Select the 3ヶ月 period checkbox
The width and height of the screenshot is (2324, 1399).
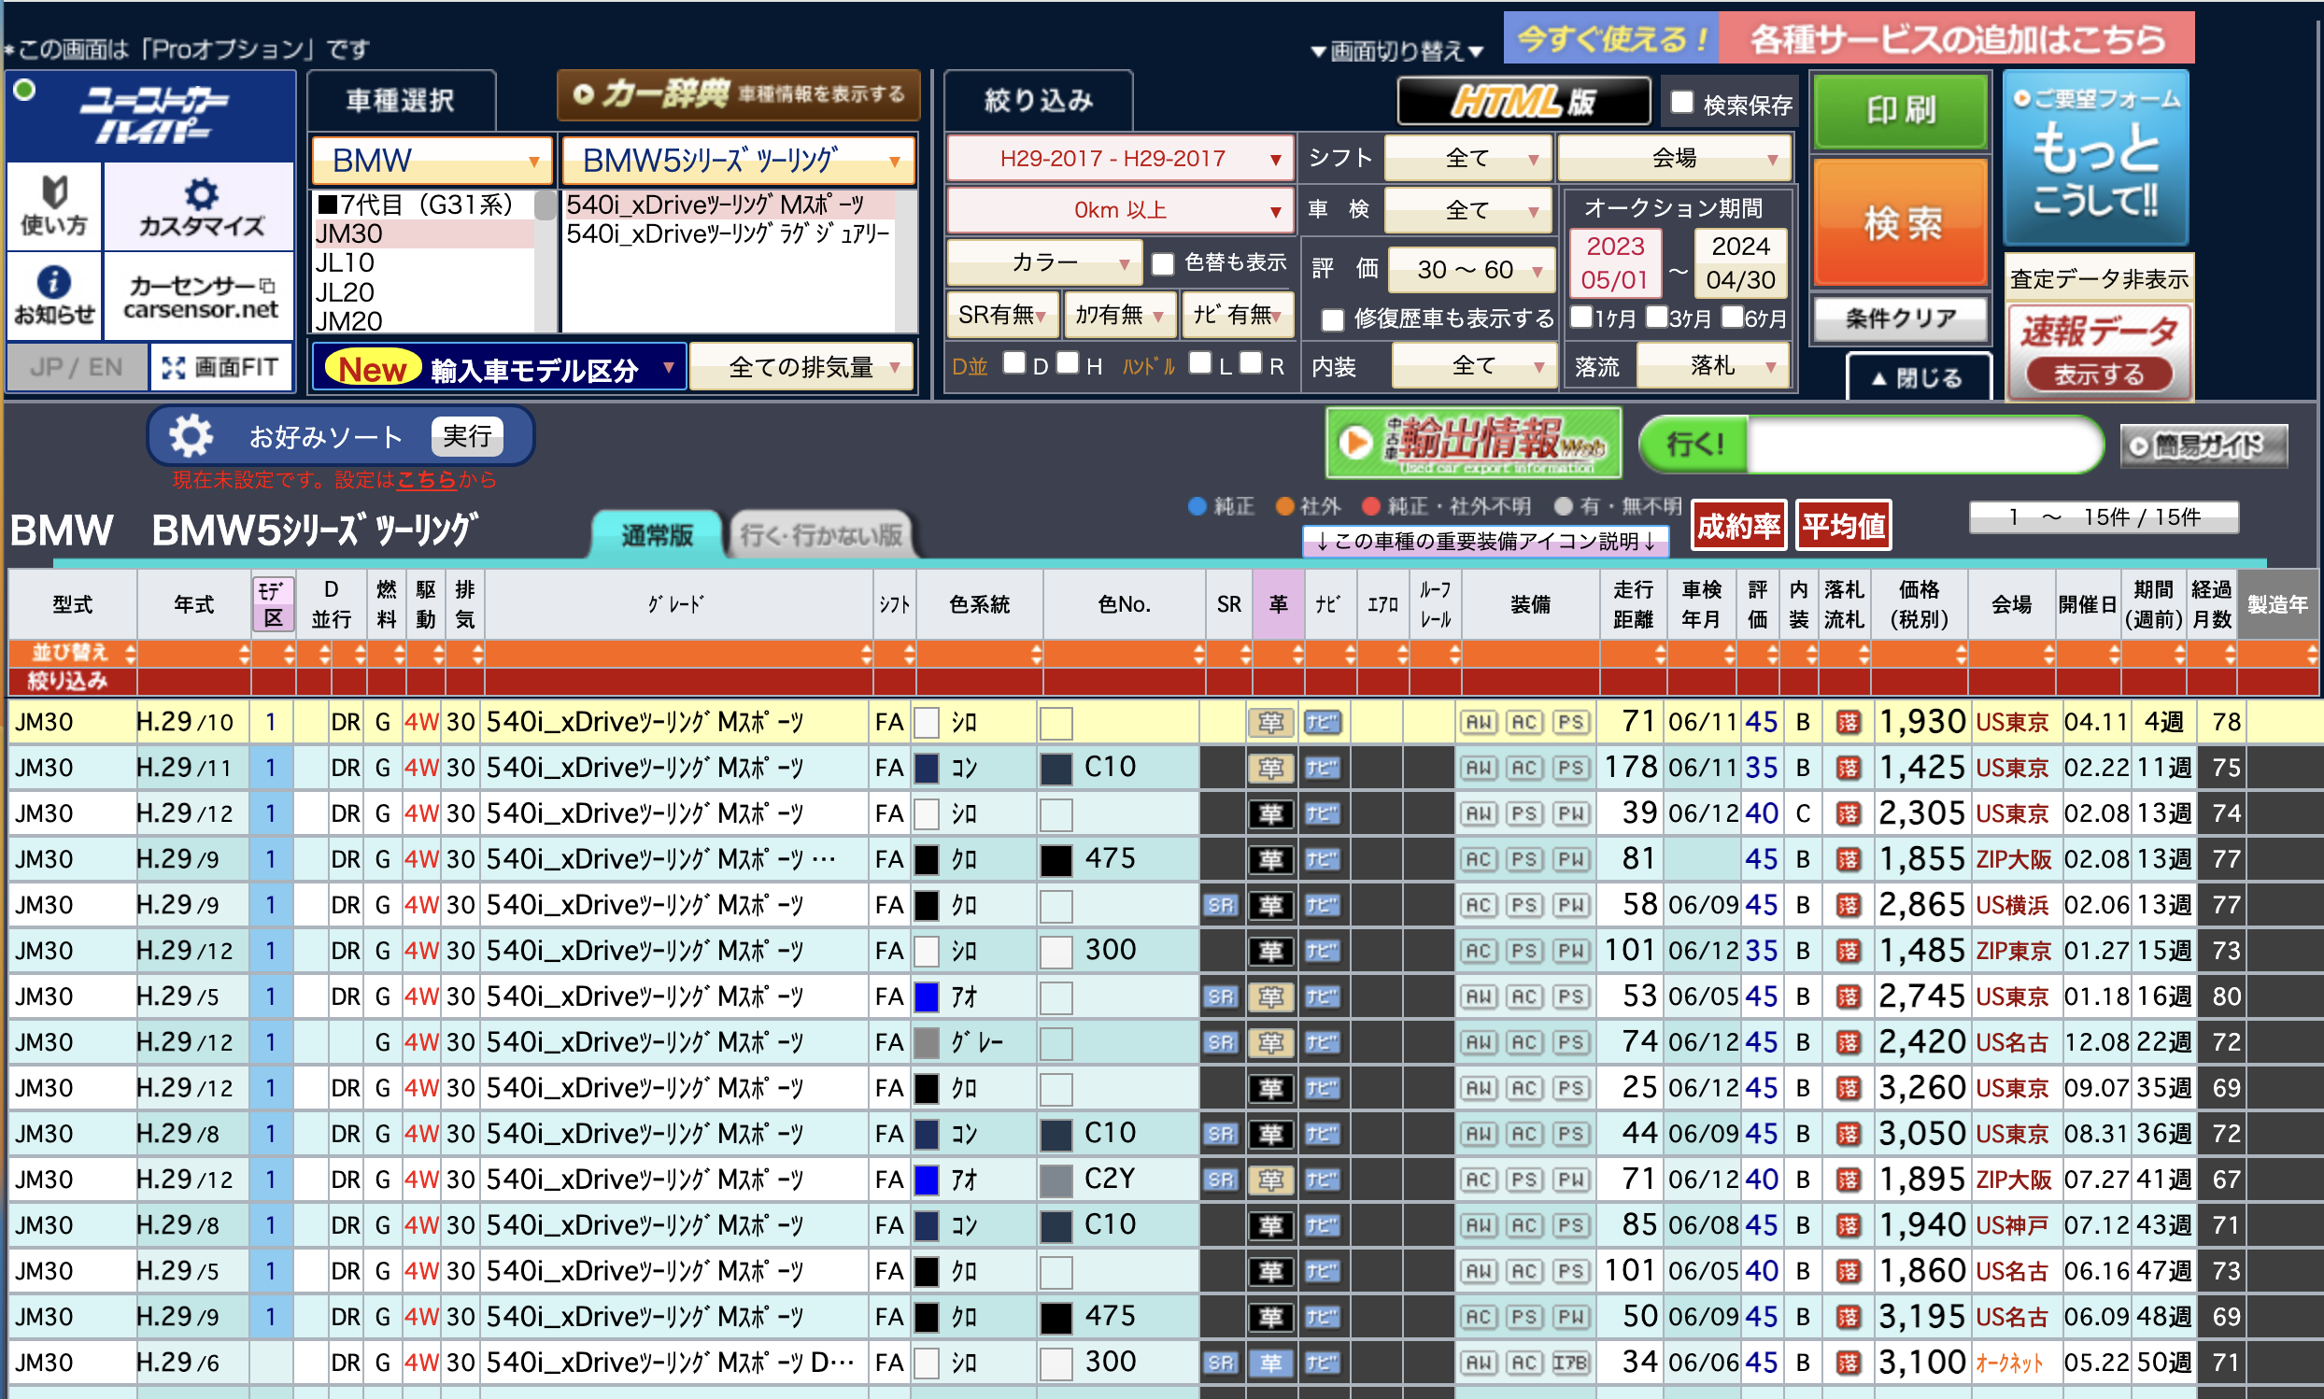[x=1656, y=316]
